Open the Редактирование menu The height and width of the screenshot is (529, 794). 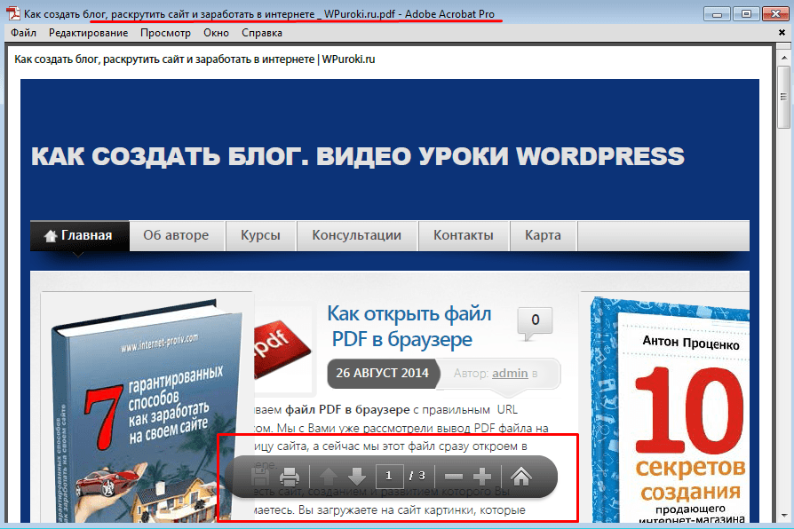tap(88, 33)
